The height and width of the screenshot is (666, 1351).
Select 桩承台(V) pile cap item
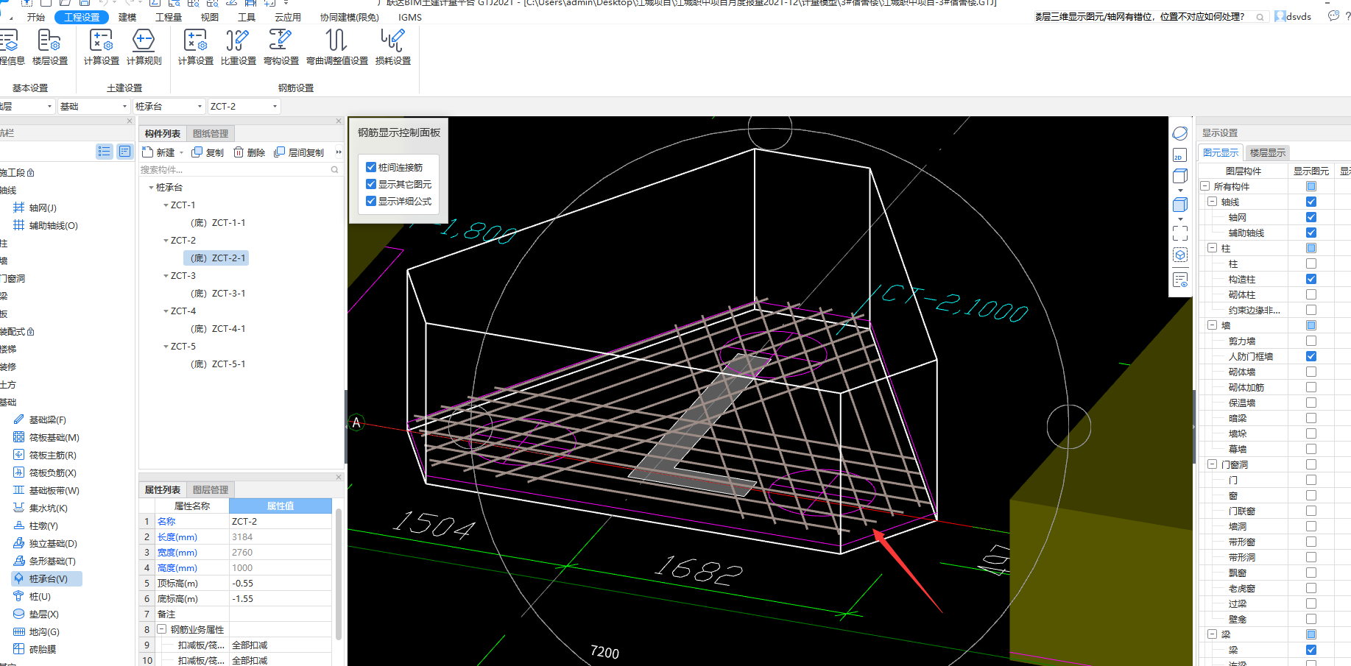coord(48,579)
